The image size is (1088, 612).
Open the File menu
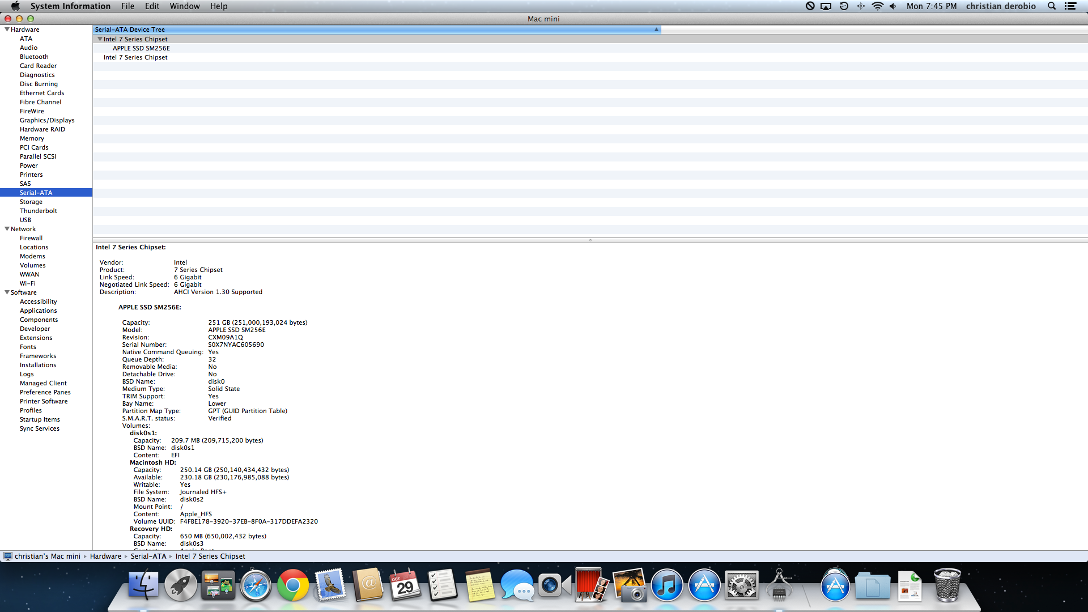click(127, 6)
